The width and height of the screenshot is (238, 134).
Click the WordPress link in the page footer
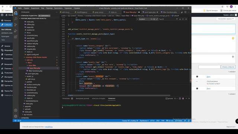pos(49,127)
